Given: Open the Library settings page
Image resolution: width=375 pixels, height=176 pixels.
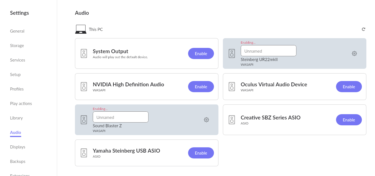Looking at the screenshot, I should 16,118.
